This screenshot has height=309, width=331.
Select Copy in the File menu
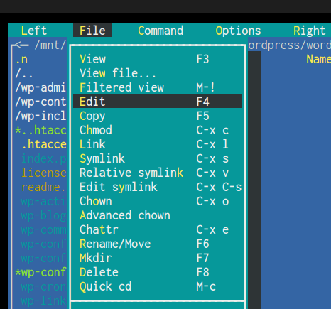(158, 116)
